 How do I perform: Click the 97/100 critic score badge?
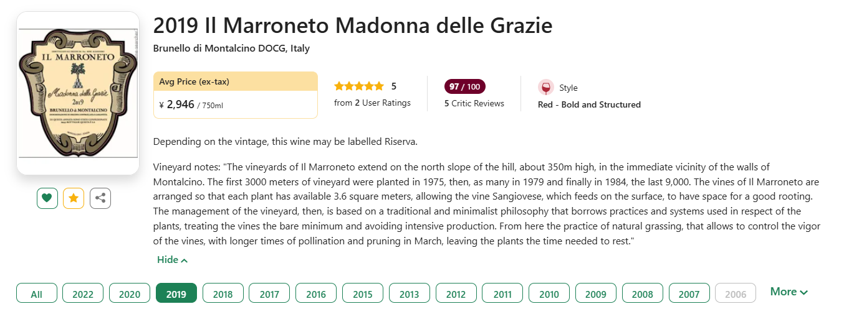(465, 86)
